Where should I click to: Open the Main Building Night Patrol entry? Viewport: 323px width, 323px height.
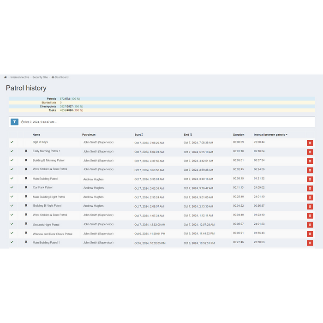[49, 197]
